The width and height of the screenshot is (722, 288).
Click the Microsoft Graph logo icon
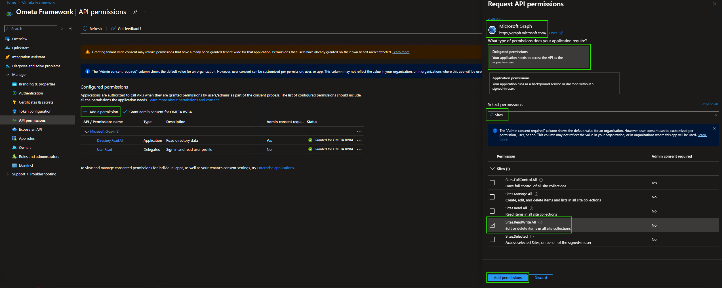click(492, 29)
